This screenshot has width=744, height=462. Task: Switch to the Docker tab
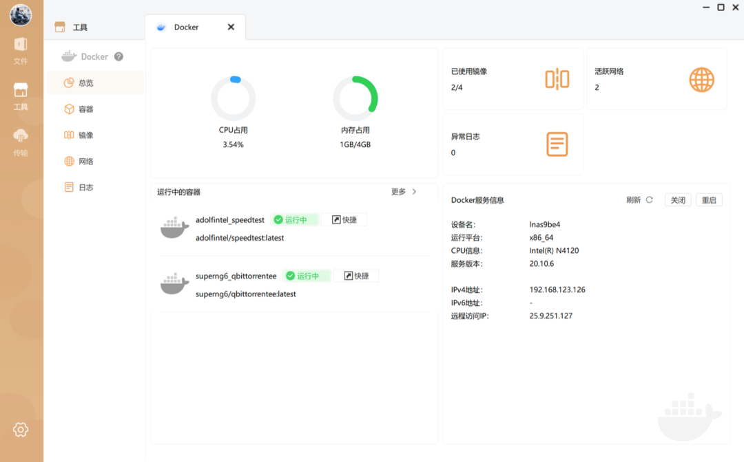186,27
